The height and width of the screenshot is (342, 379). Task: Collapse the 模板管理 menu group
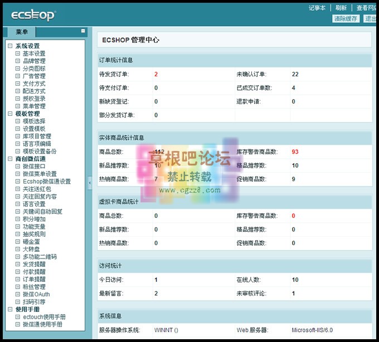[10, 114]
